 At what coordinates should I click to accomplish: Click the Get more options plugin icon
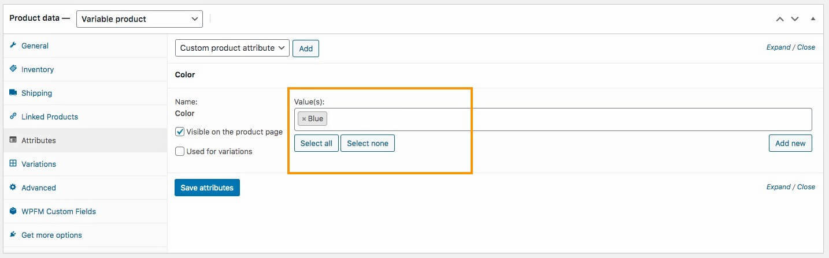[x=13, y=235]
